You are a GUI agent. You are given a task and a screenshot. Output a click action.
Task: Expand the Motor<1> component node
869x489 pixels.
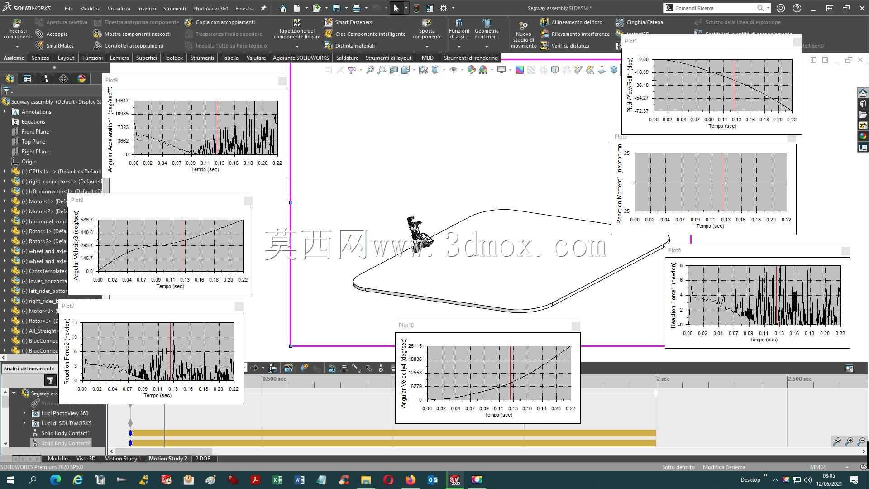click(5, 201)
